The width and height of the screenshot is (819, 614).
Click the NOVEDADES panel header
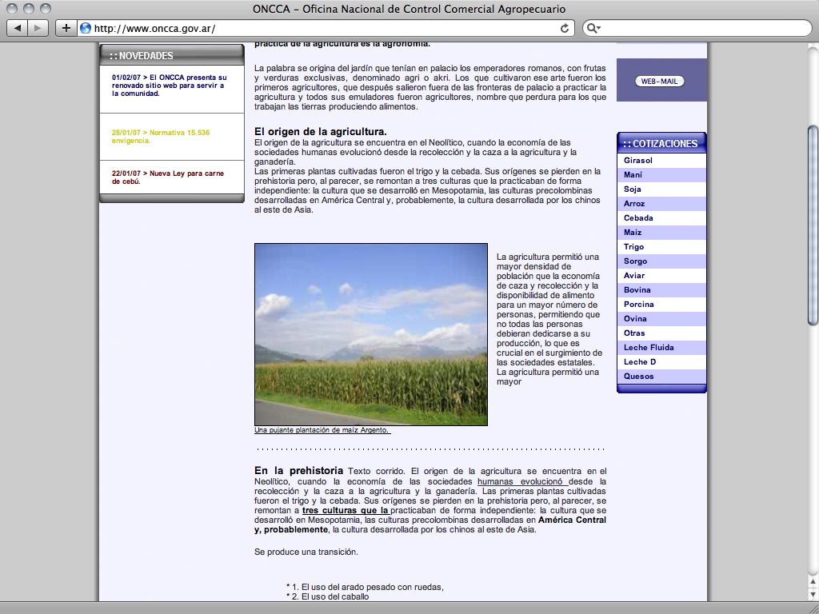click(172, 55)
